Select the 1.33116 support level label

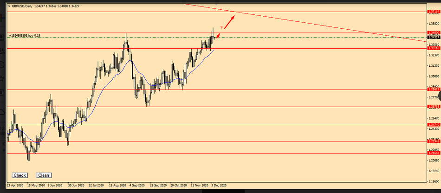click(433, 48)
